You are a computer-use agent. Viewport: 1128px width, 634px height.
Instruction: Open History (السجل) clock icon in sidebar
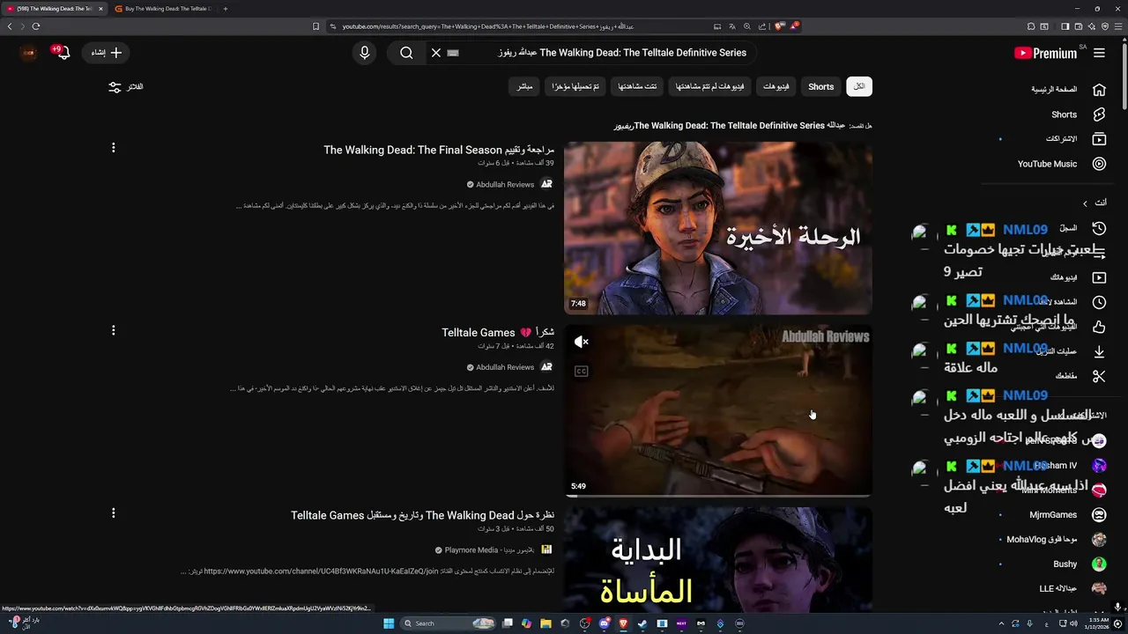point(1099,228)
